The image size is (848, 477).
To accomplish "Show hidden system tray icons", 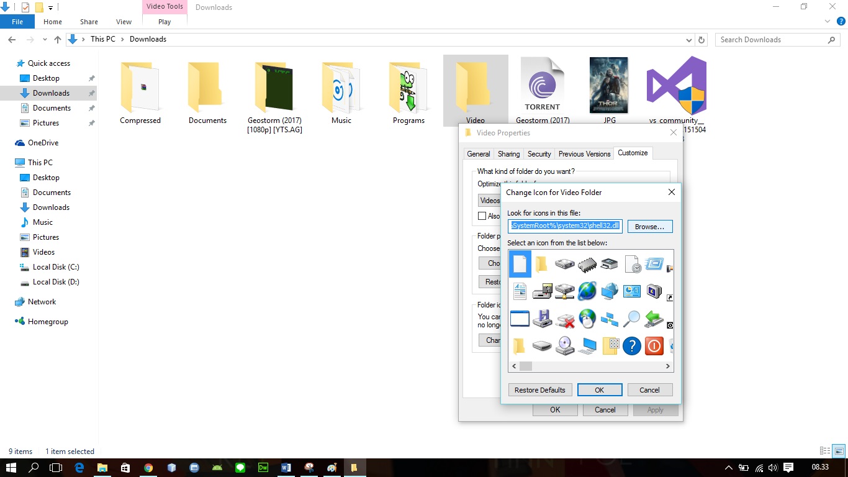I will coord(729,468).
